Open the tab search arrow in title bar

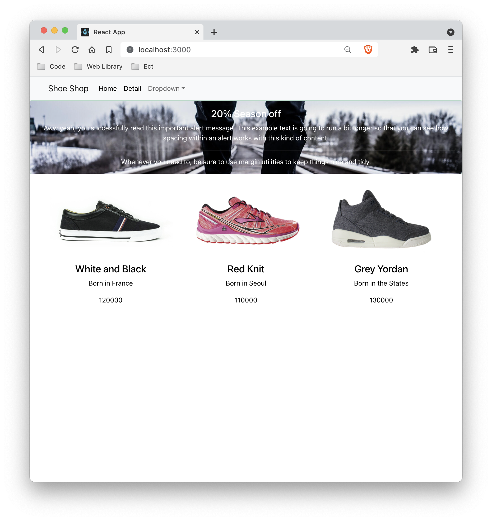pos(451,32)
